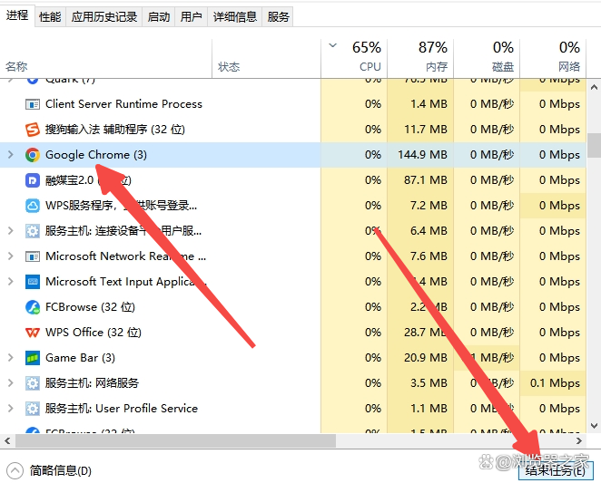This screenshot has width=601, height=483.
Task: Switch to the 用户 tab
Action: pos(191,17)
